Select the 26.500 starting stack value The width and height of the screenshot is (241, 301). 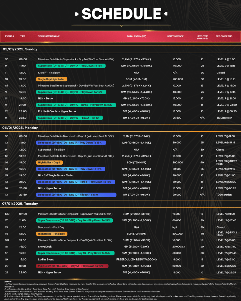pos(177,118)
